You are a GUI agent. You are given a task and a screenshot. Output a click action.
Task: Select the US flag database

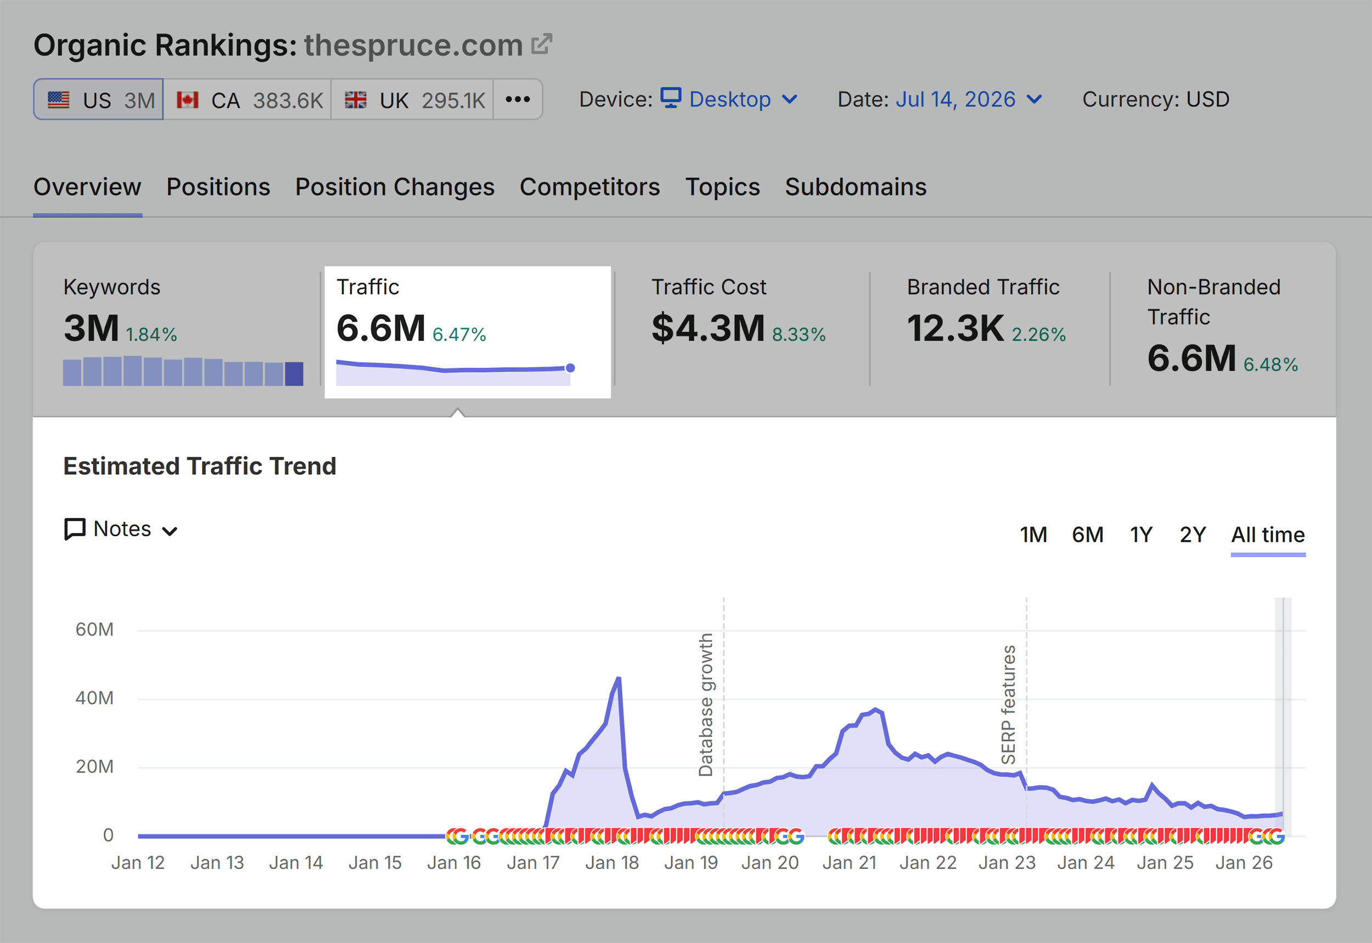point(98,99)
